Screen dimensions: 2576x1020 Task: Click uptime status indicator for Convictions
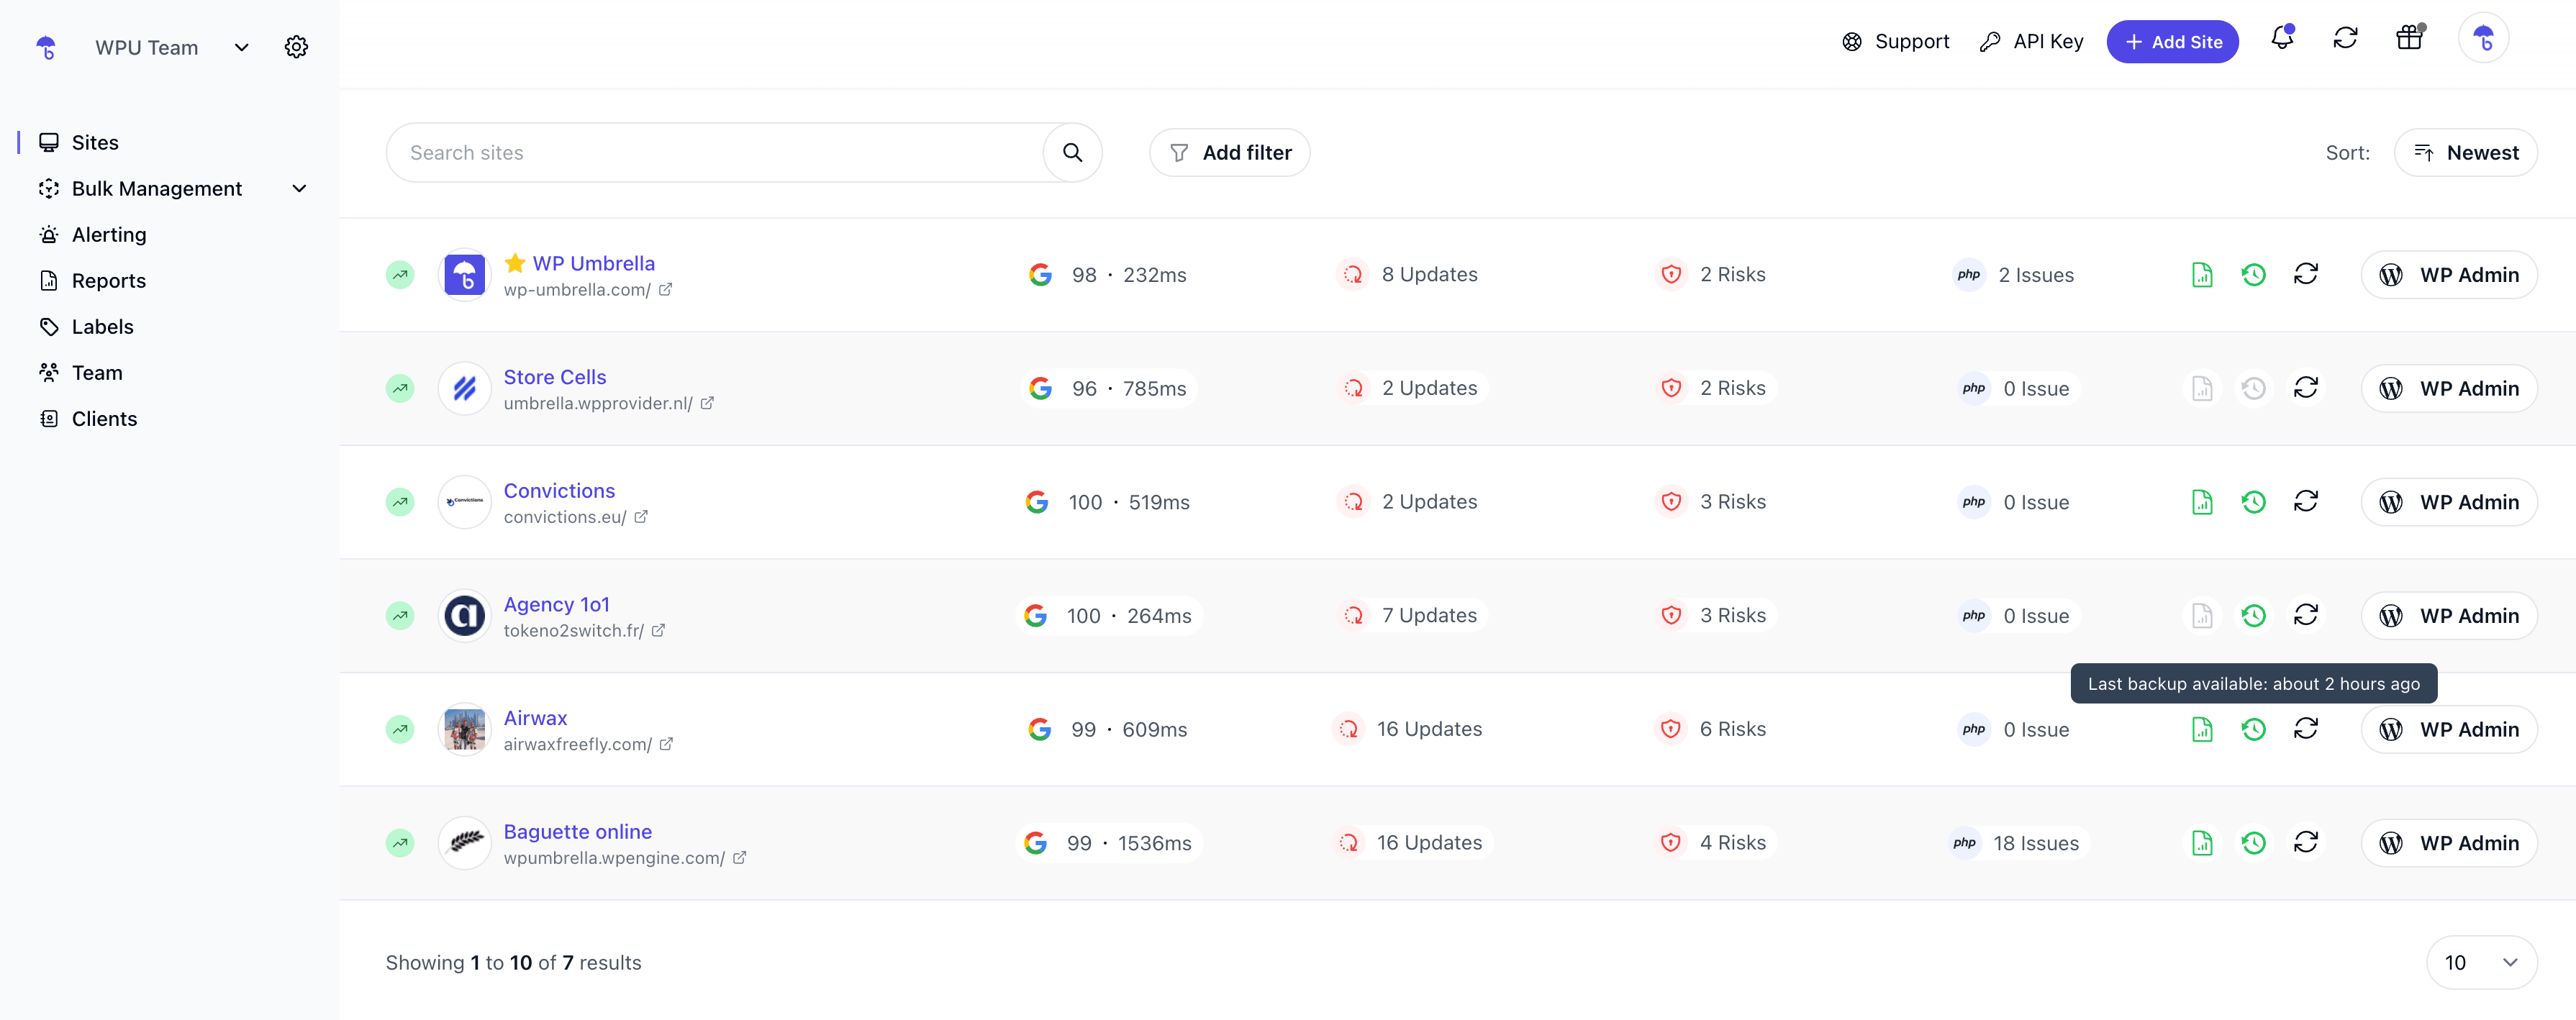point(400,502)
